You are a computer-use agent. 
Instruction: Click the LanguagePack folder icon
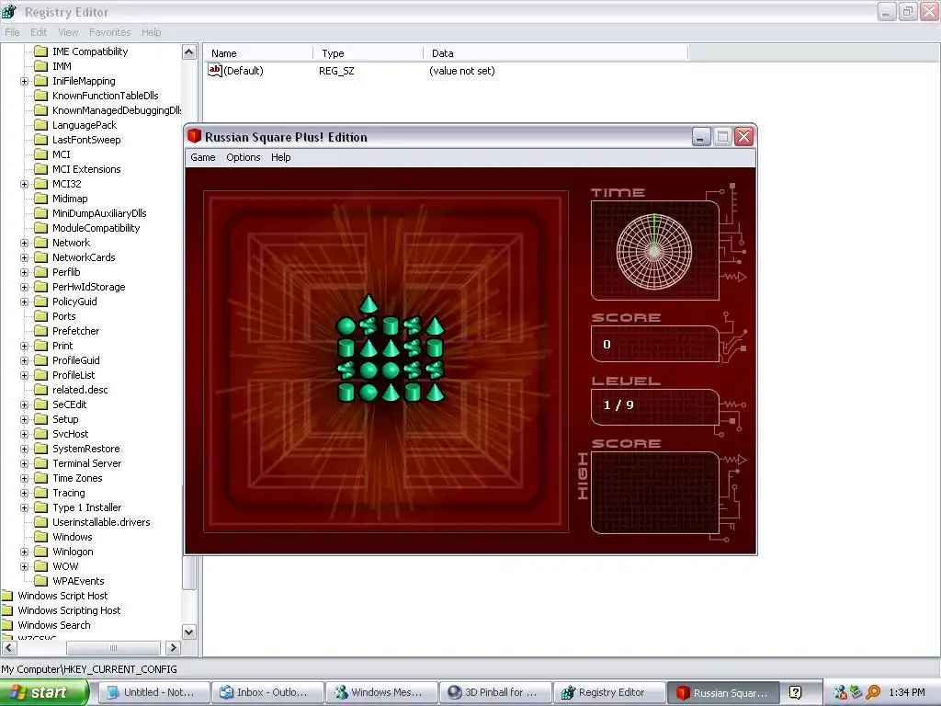tap(40, 125)
